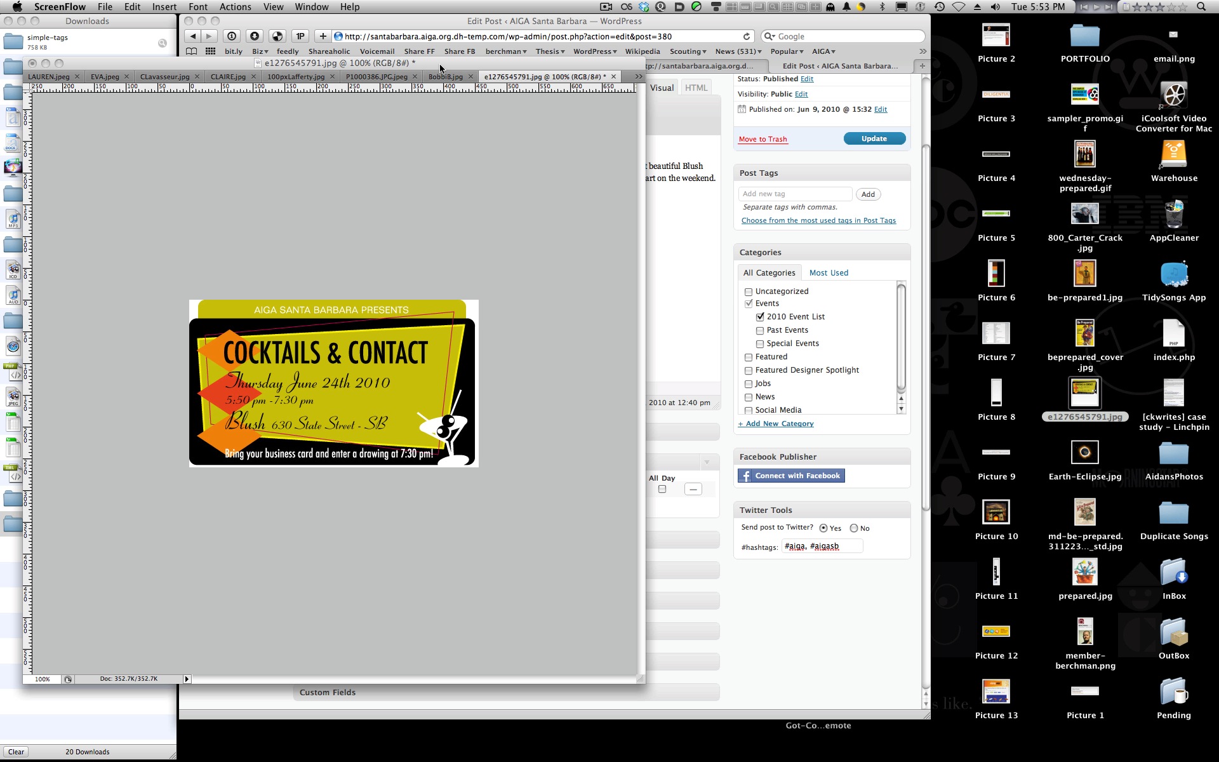The height and width of the screenshot is (762, 1219).
Task: Switch to the Most Used categories tab
Action: 829,273
